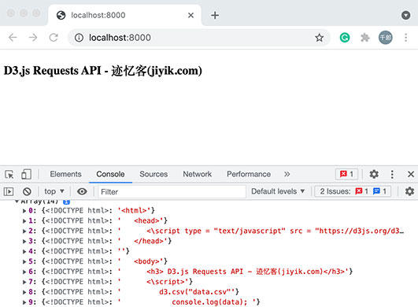Expand array item 2 with the script type line
Screen dimensions: 418x307
click(x=24, y=231)
